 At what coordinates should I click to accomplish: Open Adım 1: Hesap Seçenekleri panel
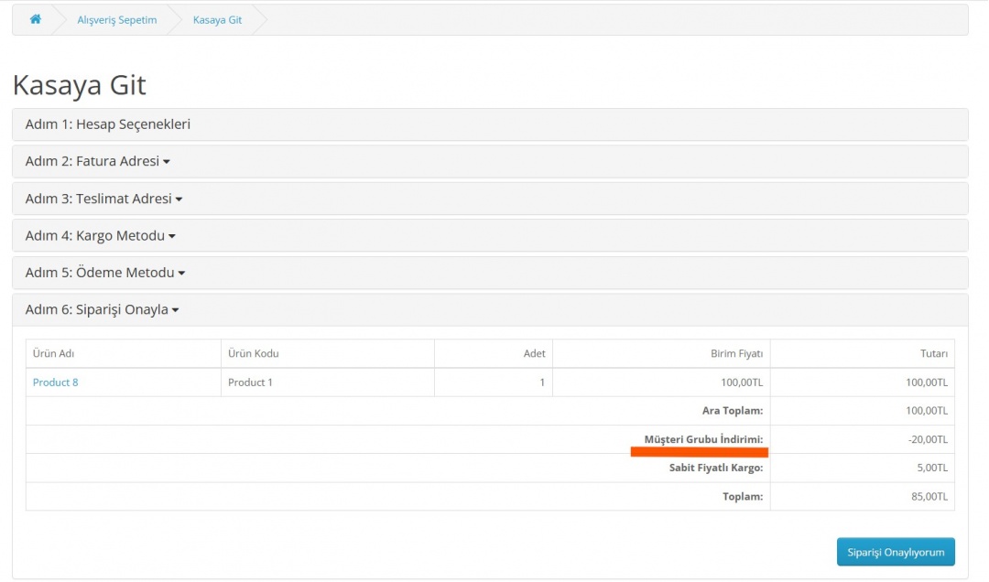coord(108,124)
